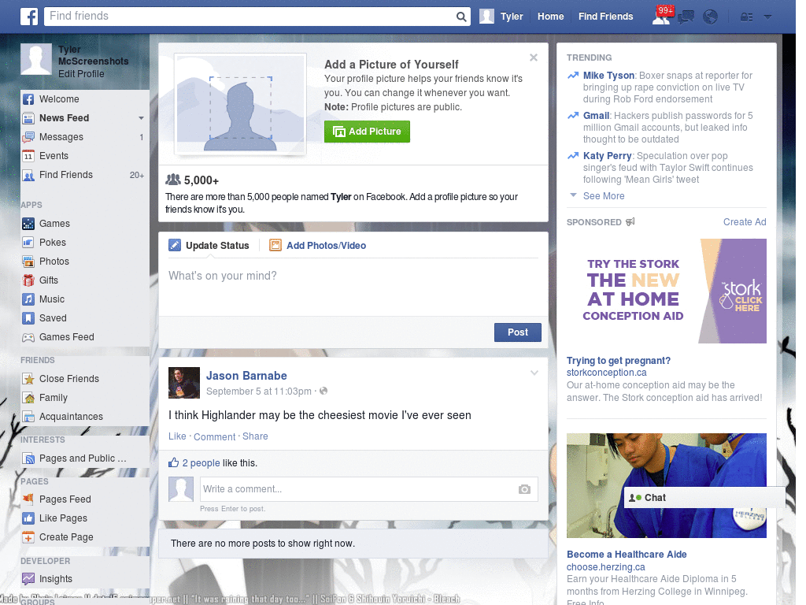Viewport: 806px width, 605px height.
Task: Click the blue Post button
Action: [518, 332]
